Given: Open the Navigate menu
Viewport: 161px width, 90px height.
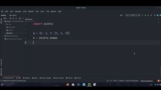Looking at the screenshot, I should (x=18, y=11).
